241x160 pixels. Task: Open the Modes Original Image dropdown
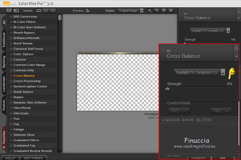[x=130, y=11]
